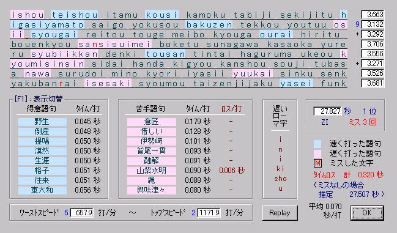The height and width of the screenshot is (233, 397).
Task: Click the Replay button
Action: click(x=280, y=213)
